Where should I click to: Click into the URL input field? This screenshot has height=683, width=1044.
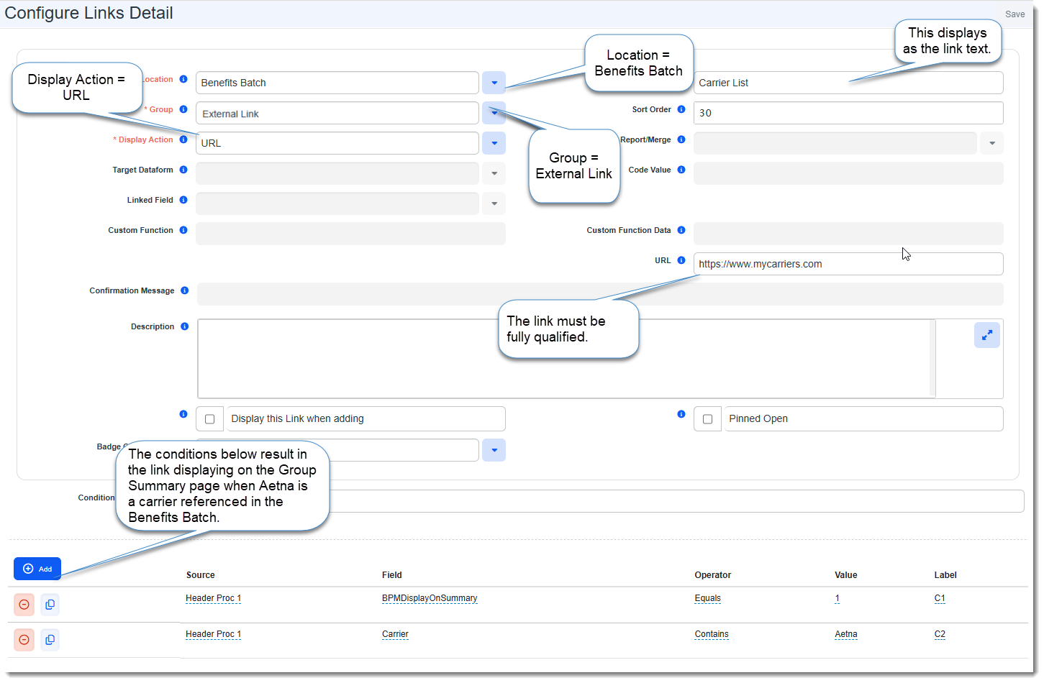click(848, 264)
